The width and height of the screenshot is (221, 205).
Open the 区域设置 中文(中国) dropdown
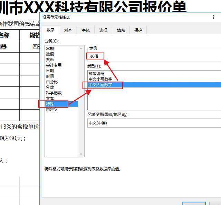pos(154,123)
